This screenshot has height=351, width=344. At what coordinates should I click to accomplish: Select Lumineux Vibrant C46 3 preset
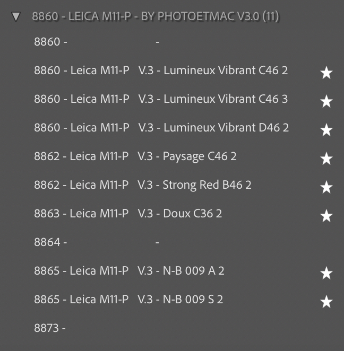click(x=161, y=99)
